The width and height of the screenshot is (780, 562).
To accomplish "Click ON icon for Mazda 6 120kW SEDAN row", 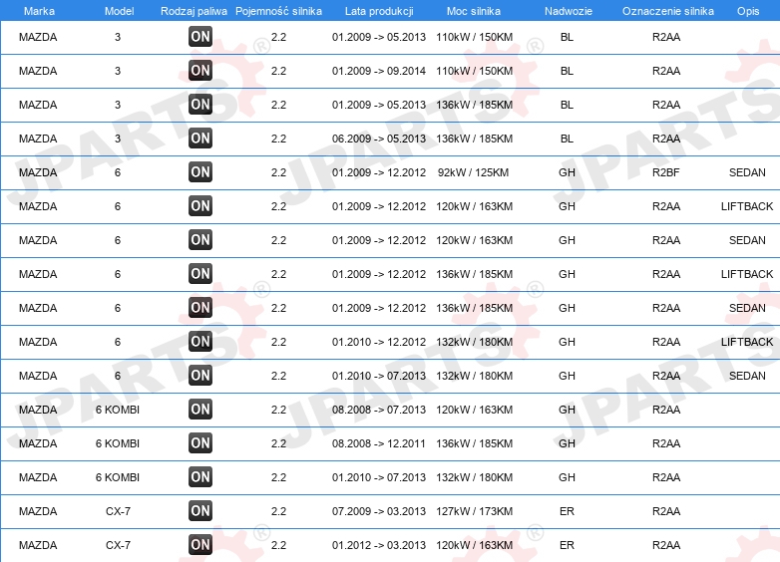I will point(200,239).
